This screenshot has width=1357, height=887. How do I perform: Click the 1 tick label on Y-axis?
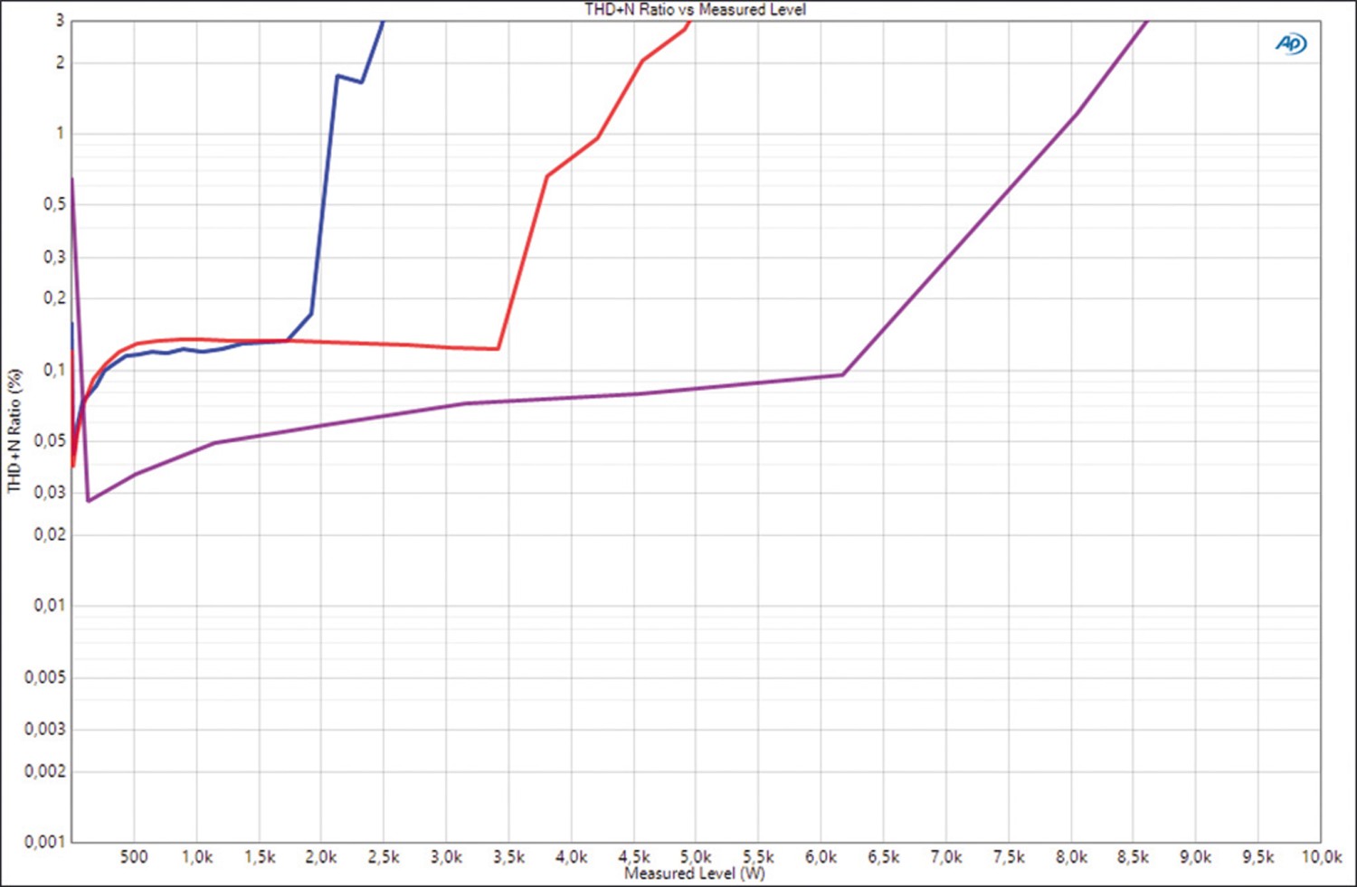pyautogui.click(x=61, y=133)
